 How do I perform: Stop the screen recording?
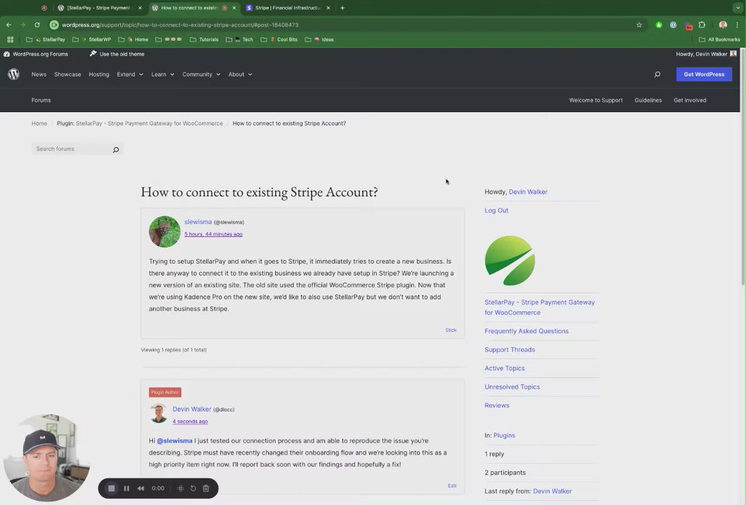(112, 488)
